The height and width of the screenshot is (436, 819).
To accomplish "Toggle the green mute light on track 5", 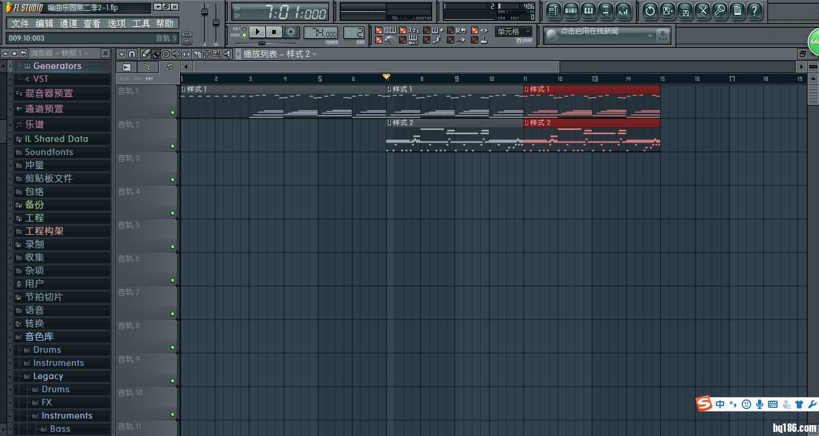I will tap(173, 247).
